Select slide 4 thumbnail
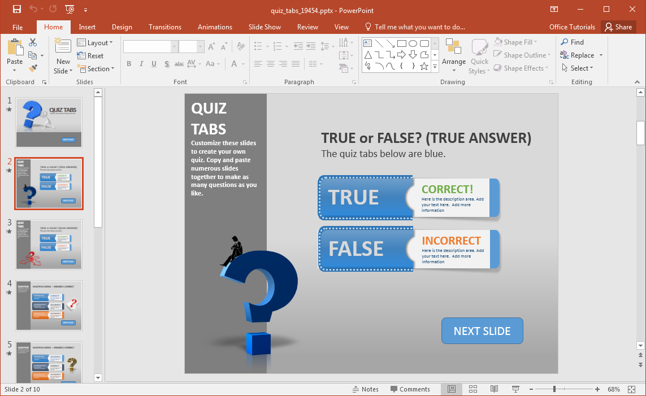 pyautogui.click(x=49, y=306)
